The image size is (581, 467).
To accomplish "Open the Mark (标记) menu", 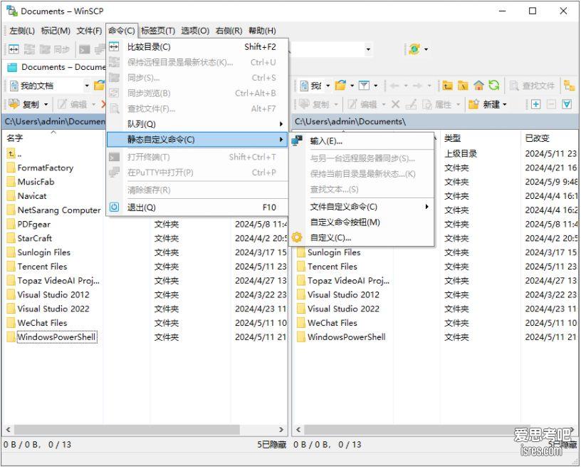I will pos(56,31).
